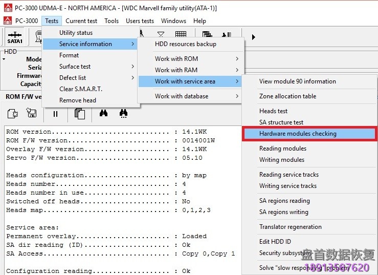Image resolution: width=378 pixels, height=275 pixels.
Task: Choose Zone allocation table option
Action: click(287, 96)
